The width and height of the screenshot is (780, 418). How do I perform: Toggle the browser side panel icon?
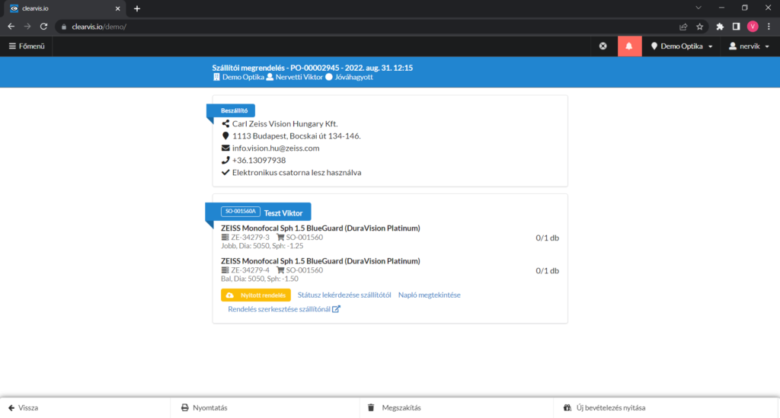(x=737, y=27)
